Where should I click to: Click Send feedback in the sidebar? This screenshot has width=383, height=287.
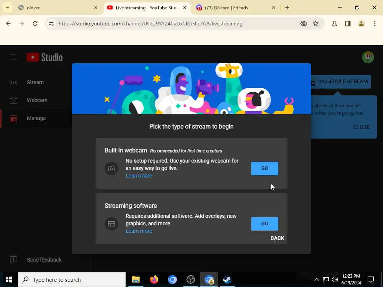[44, 260]
